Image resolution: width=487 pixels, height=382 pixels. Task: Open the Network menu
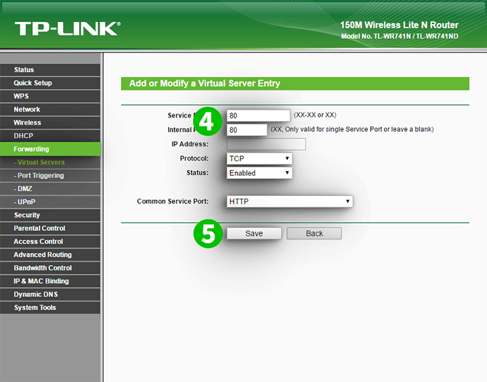click(50, 110)
